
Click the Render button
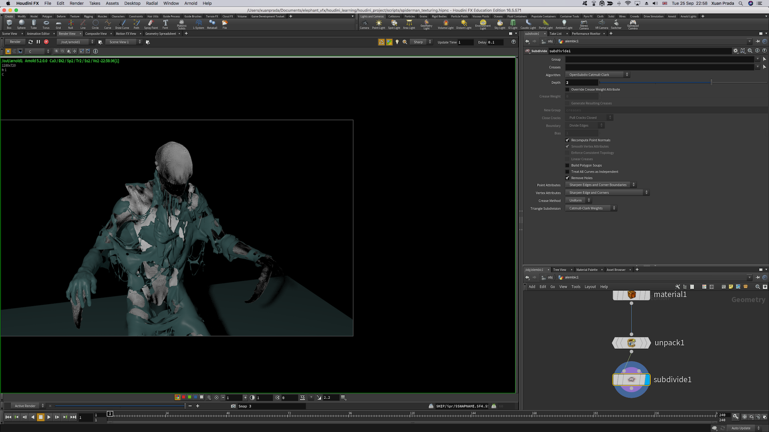tap(15, 42)
